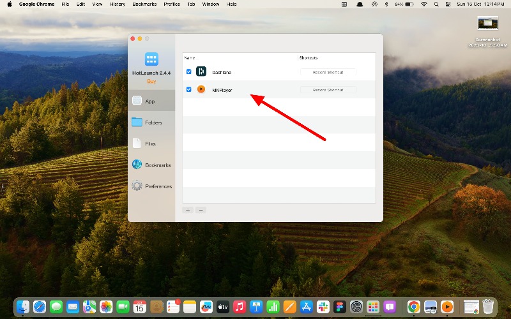Open the View menu

[x=97, y=4]
